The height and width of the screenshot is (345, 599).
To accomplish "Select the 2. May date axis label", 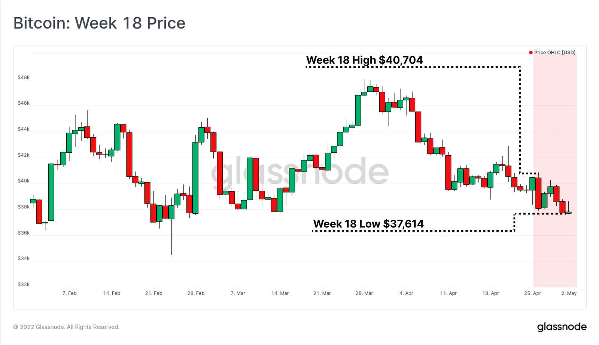I will pos(569,293).
